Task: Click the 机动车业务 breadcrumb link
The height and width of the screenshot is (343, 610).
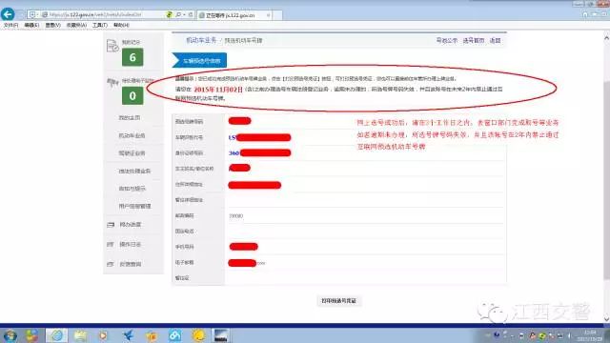Action: click(x=201, y=40)
